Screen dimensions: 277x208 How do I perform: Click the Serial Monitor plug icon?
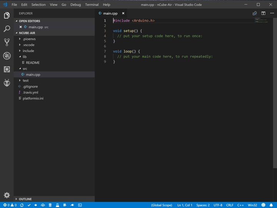click(72, 205)
